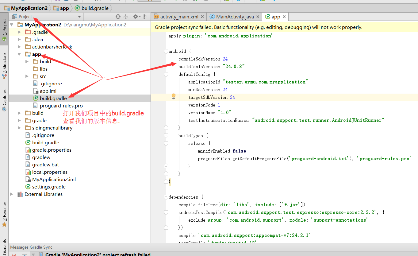Close the MainActivity.java tab
Image resolution: width=418 pixels, height=256 pixels.
coord(258,17)
